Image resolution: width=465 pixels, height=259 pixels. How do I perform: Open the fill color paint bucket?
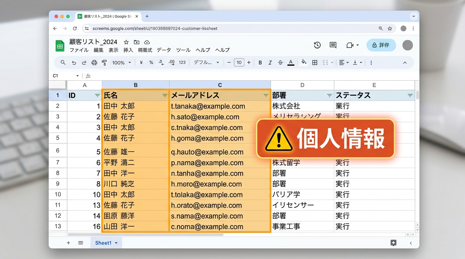click(303, 62)
